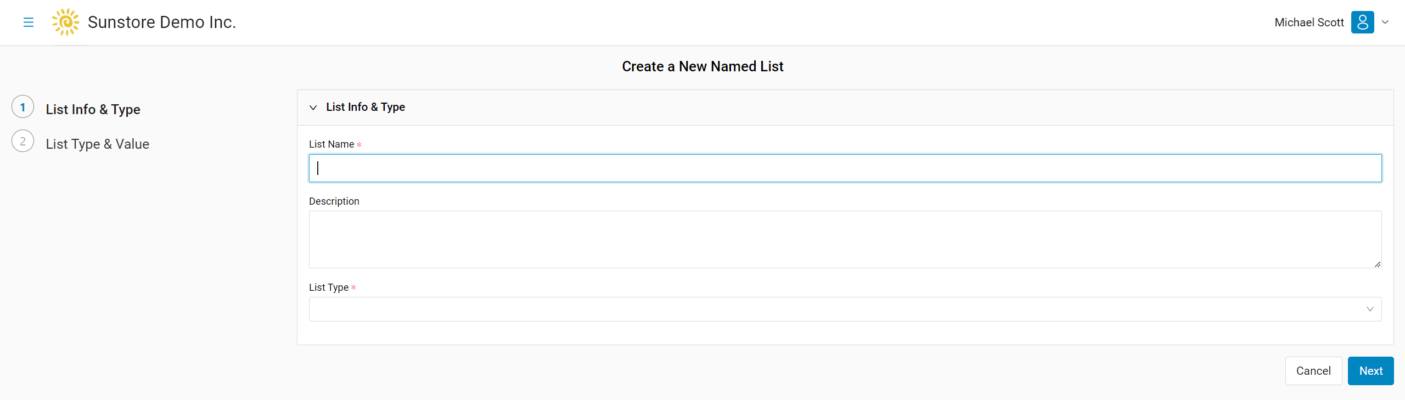Click the List Info & Type panel header
Viewport: 1405px width, 400px height.
[845, 108]
